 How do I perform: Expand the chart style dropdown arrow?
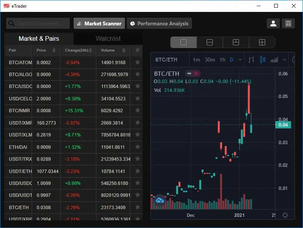click(x=284, y=60)
